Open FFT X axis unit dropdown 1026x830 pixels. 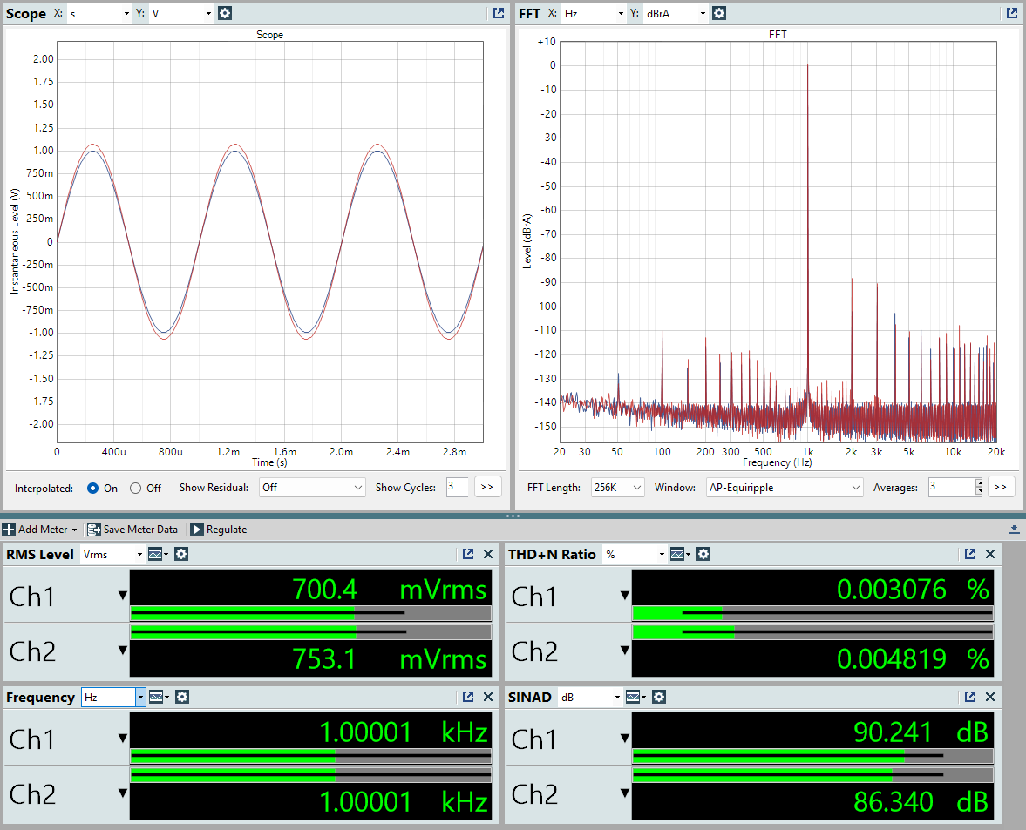tap(594, 13)
